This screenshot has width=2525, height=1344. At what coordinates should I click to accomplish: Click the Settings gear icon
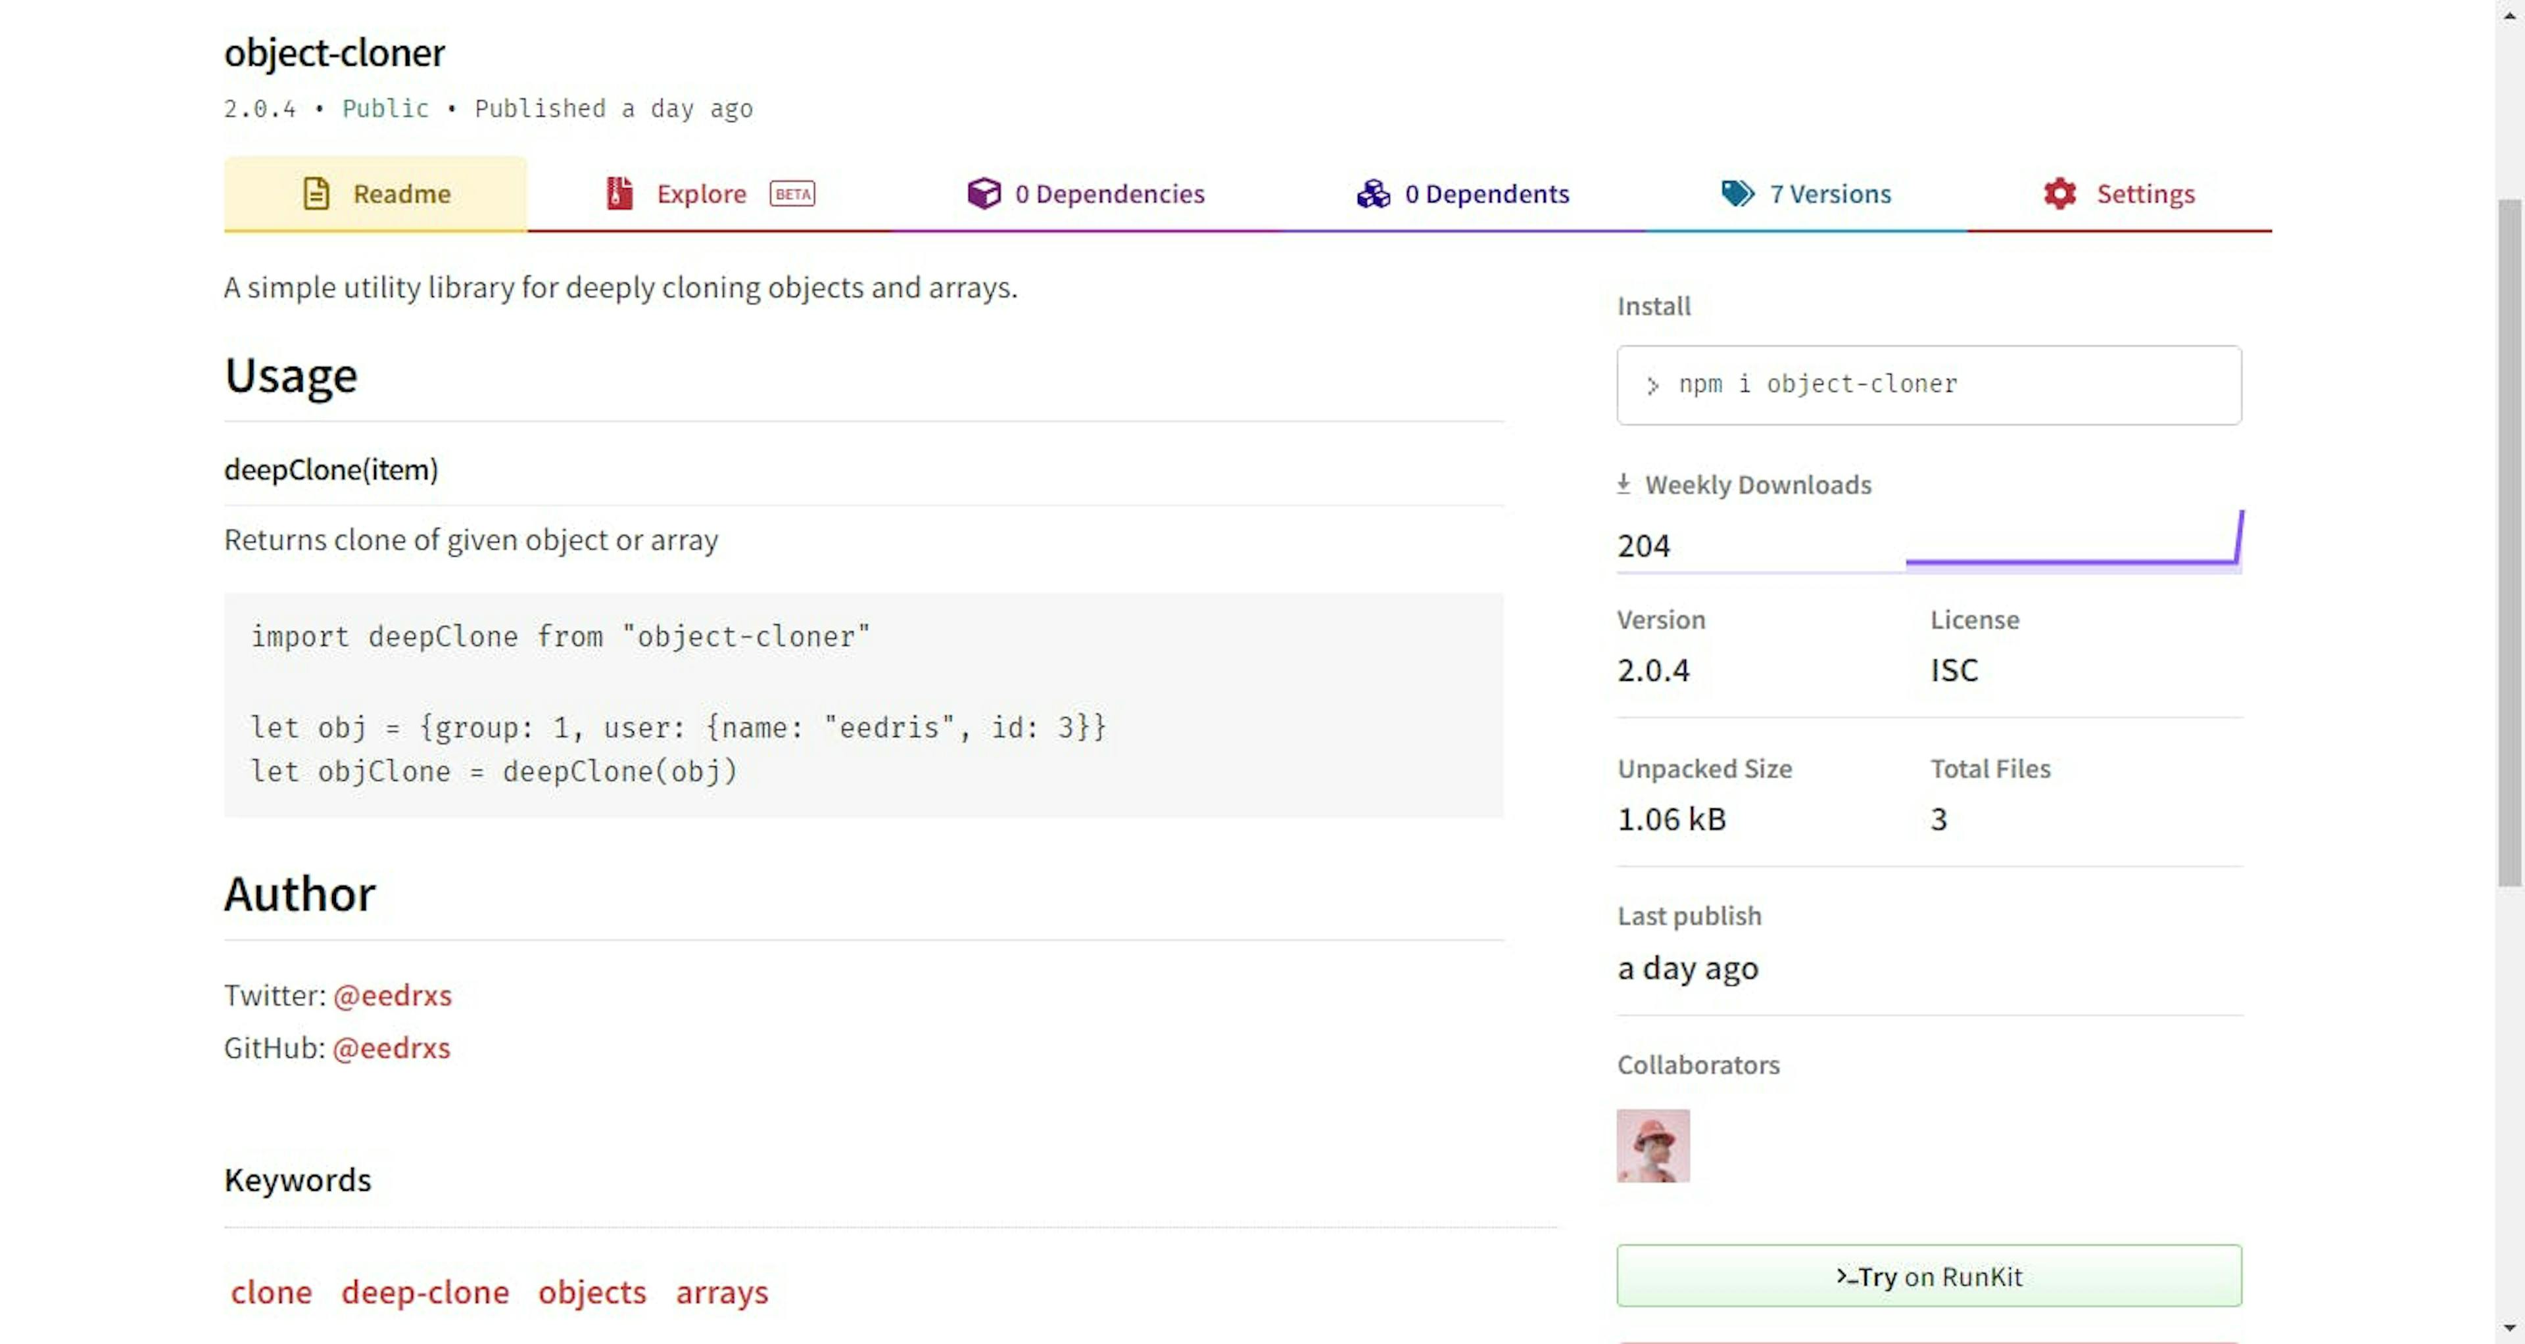(x=2061, y=194)
